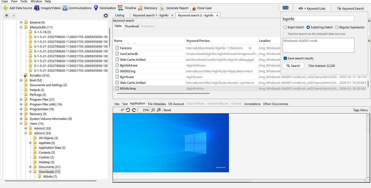Viewport: 371px width, 188px height.
Task: Collapse the Admin3 user folder
Action: click(26, 133)
